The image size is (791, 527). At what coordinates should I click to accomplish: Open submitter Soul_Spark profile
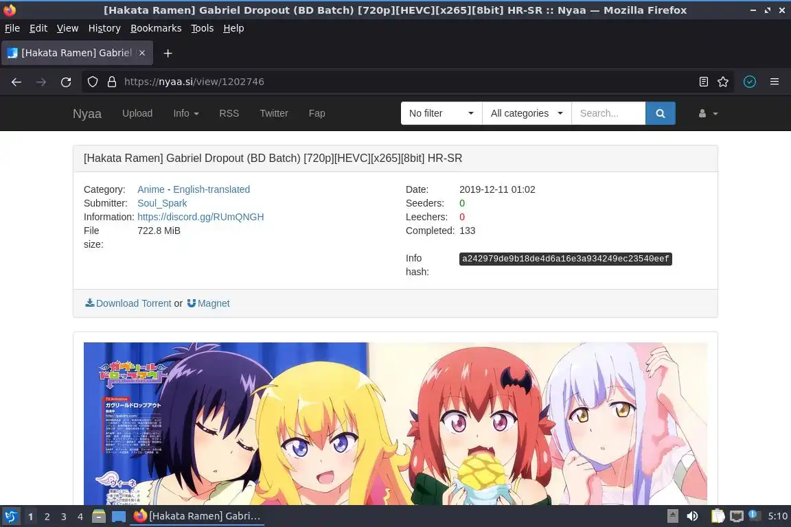tap(162, 203)
